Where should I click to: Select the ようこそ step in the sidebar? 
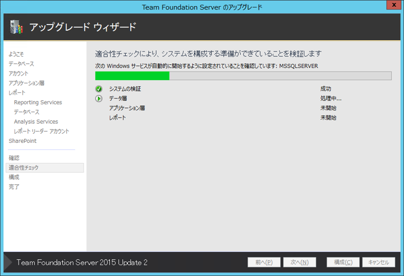click(x=16, y=54)
